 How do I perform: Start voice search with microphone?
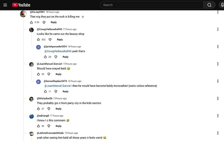(x=222, y=5)
